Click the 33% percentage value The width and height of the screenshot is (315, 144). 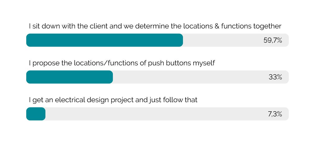click(275, 77)
